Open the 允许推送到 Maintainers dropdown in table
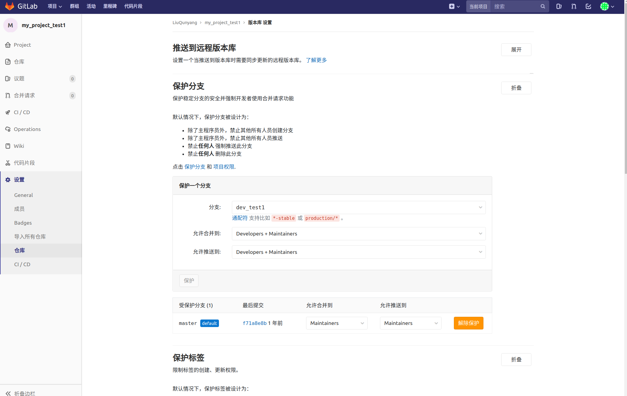Image resolution: width=627 pixels, height=396 pixels. [x=410, y=323]
